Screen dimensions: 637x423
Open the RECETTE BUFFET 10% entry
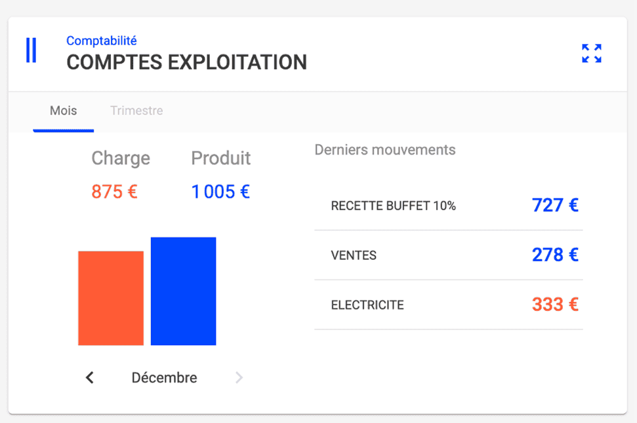click(x=394, y=206)
